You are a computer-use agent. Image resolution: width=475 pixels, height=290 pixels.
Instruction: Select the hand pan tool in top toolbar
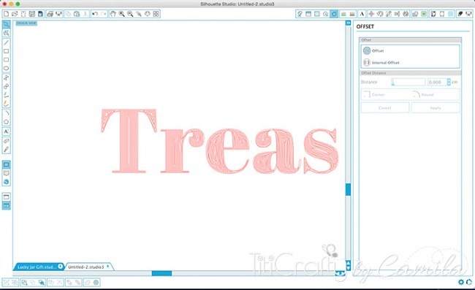point(113,14)
